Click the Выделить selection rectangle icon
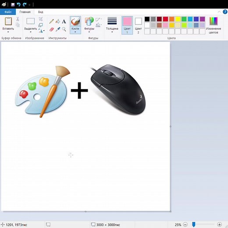228x228 pixels. coord(30,21)
